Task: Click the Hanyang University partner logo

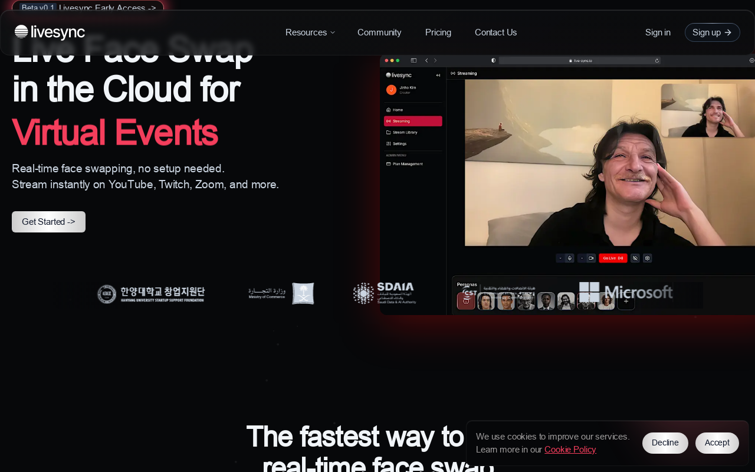Action: [x=151, y=294]
